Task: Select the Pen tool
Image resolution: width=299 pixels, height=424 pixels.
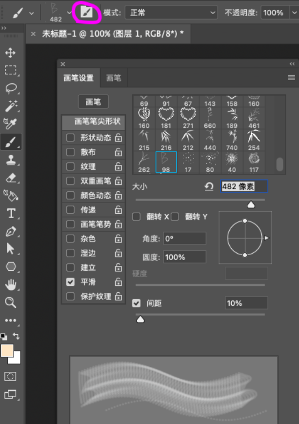Action: [x=11, y=231]
